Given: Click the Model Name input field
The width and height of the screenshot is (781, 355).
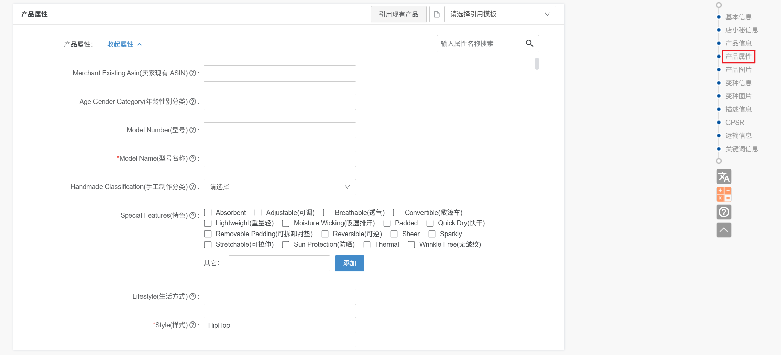Looking at the screenshot, I should point(280,159).
